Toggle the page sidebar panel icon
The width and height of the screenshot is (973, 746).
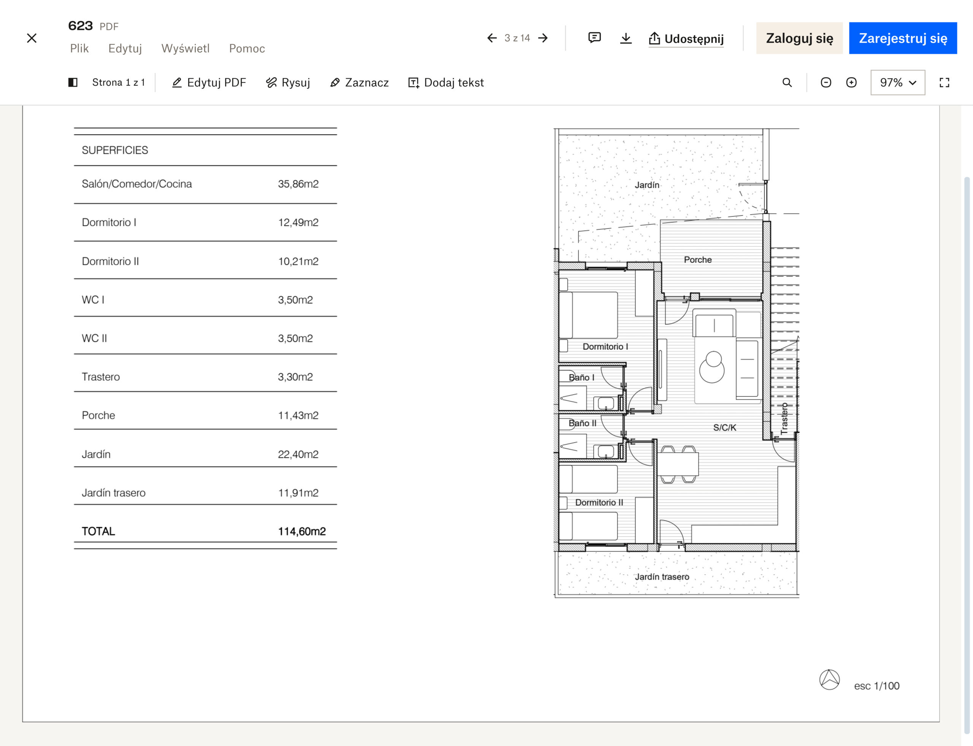tap(73, 82)
